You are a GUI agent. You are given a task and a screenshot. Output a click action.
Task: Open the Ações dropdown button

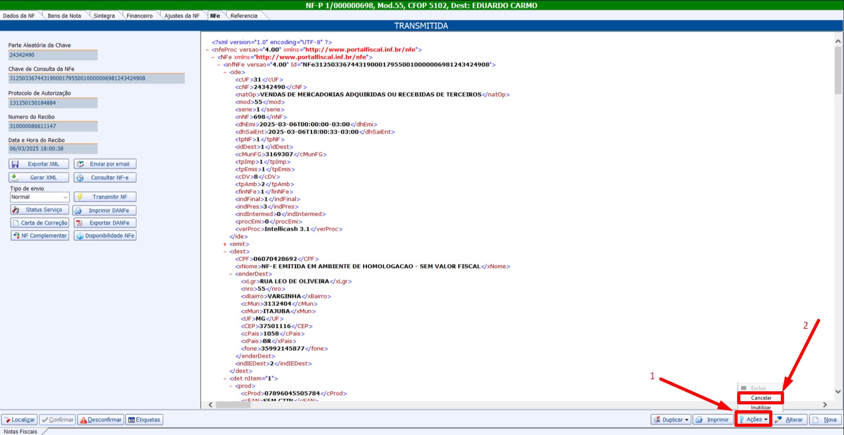point(753,419)
